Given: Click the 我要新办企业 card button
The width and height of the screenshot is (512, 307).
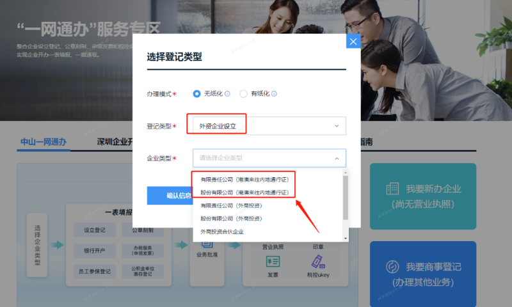Looking at the screenshot, I should [423, 196].
